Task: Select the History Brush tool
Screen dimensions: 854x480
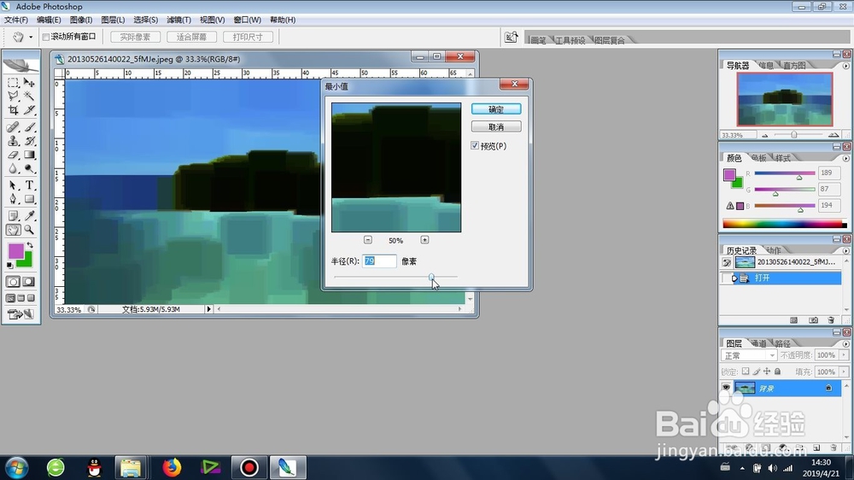Action: coord(29,141)
